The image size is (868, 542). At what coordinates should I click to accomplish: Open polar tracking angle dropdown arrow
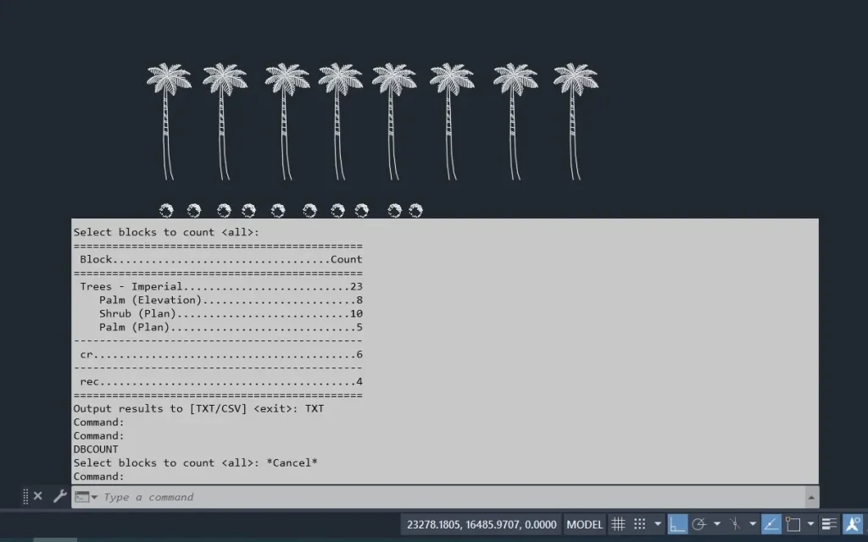[x=717, y=523]
